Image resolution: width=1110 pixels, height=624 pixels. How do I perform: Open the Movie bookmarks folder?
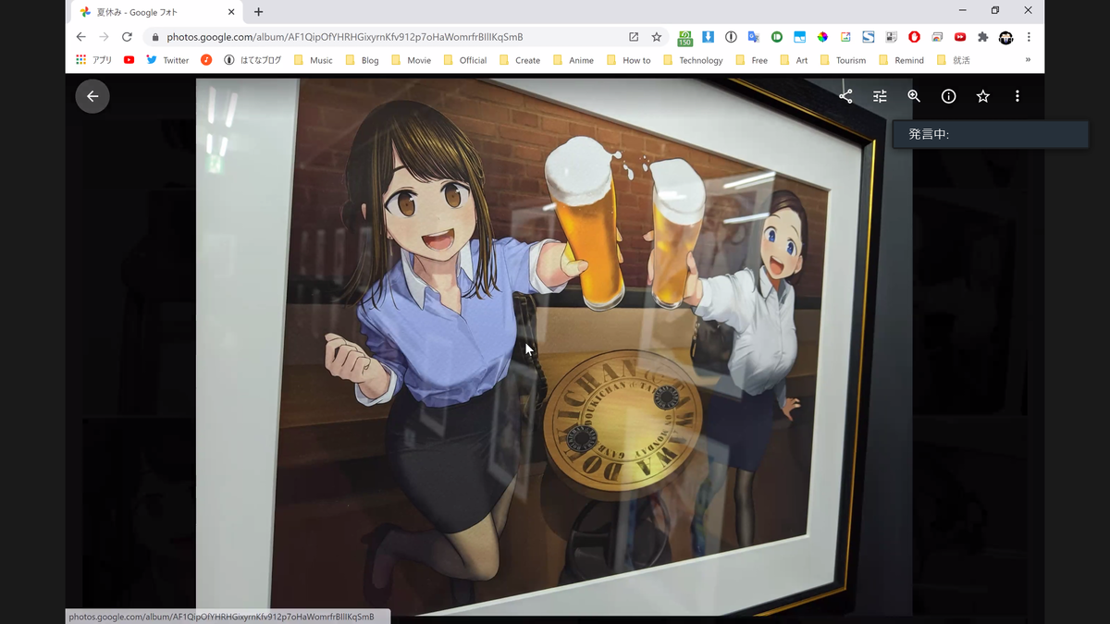(411, 60)
